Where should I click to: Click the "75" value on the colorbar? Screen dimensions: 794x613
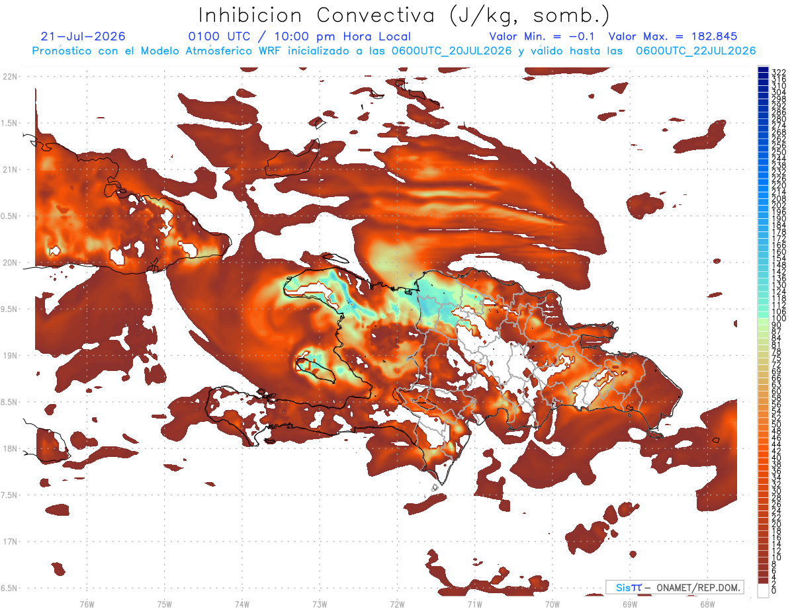coord(777,358)
